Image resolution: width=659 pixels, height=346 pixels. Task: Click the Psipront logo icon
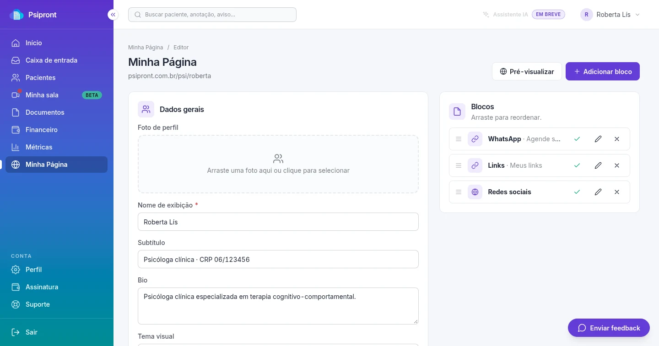[x=16, y=15]
